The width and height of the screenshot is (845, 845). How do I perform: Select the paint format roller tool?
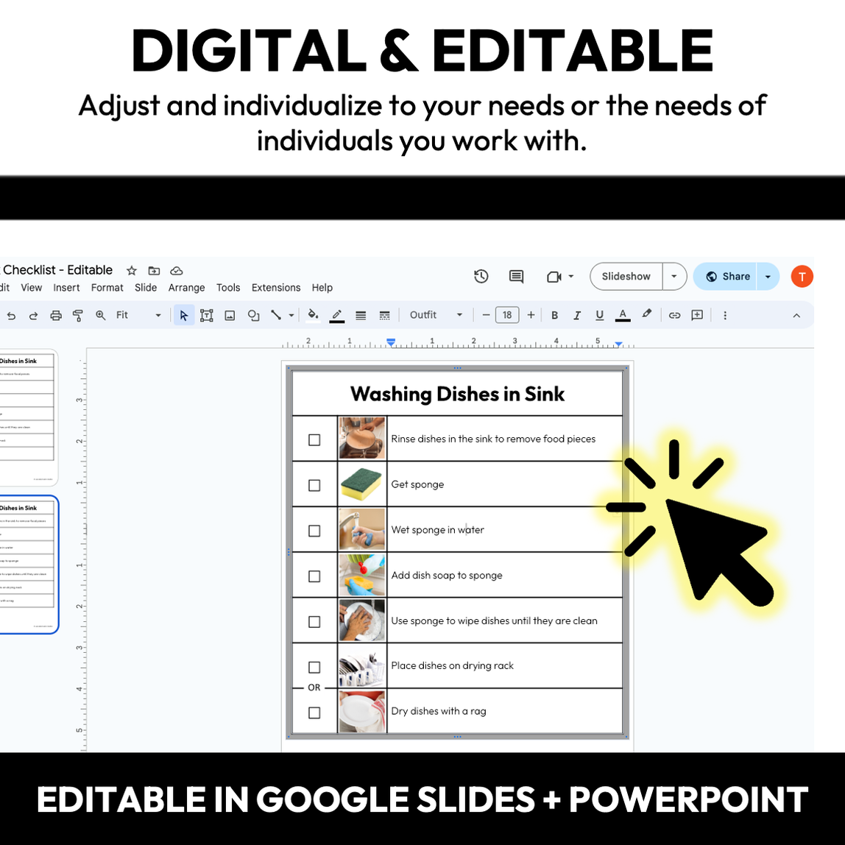pyautogui.click(x=78, y=315)
